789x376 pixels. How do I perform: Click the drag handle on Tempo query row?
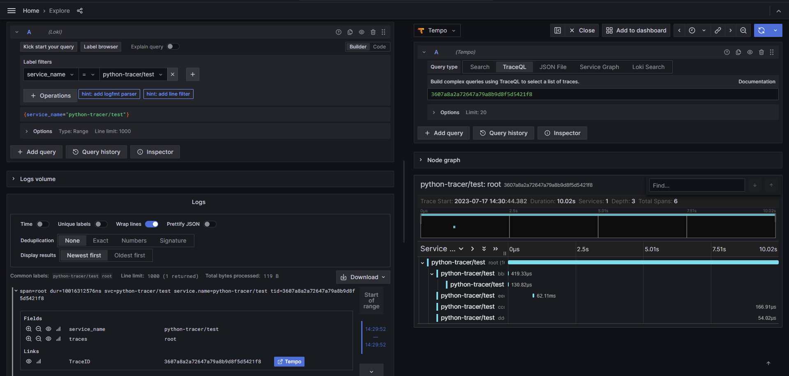(772, 52)
